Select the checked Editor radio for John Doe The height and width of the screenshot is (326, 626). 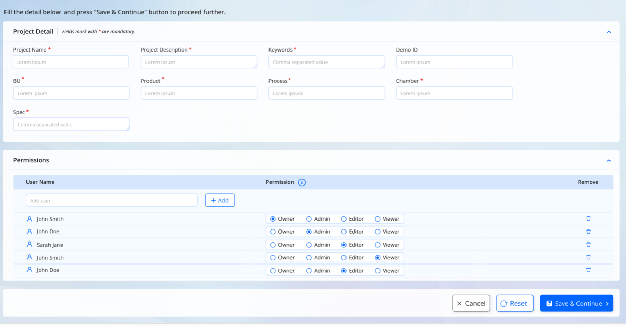(x=344, y=271)
